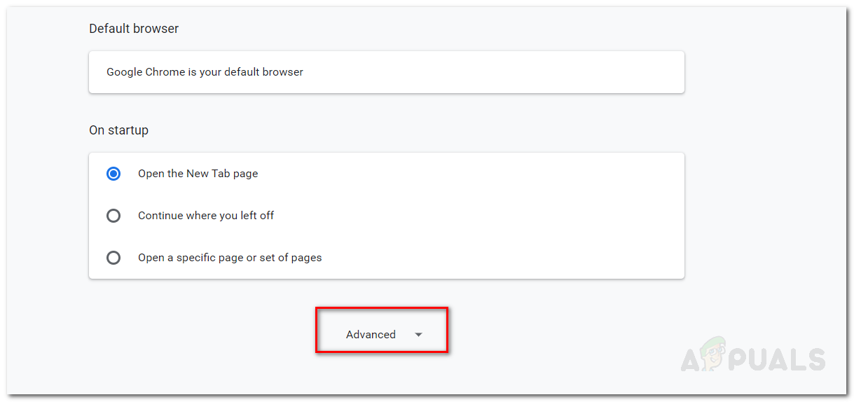Click "Google Chrome is your default browser" text
Image resolution: width=854 pixels, height=402 pixels.
(x=205, y=72)
